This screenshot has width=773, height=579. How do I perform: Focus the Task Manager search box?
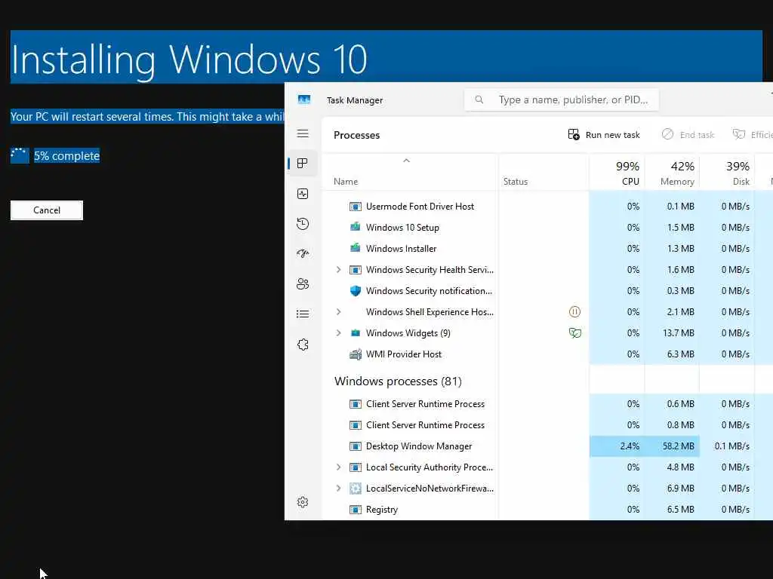[562, 100]
